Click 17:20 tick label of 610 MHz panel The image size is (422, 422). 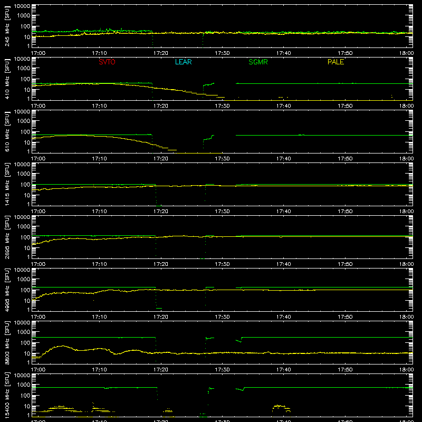161,159
